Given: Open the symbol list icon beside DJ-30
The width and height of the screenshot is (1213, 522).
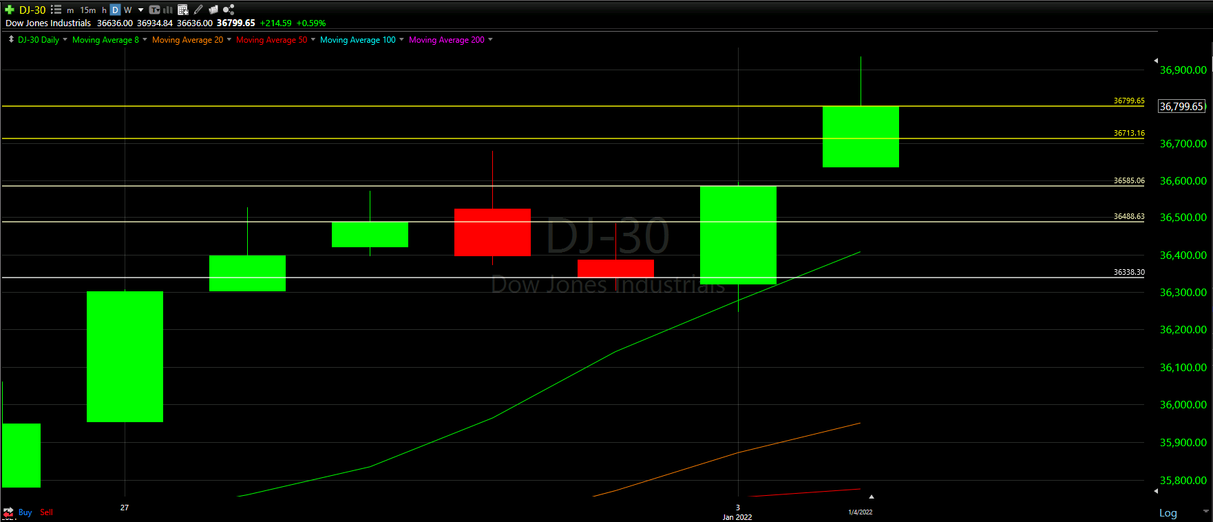Looking at the screenshot, I should (56, 10).
